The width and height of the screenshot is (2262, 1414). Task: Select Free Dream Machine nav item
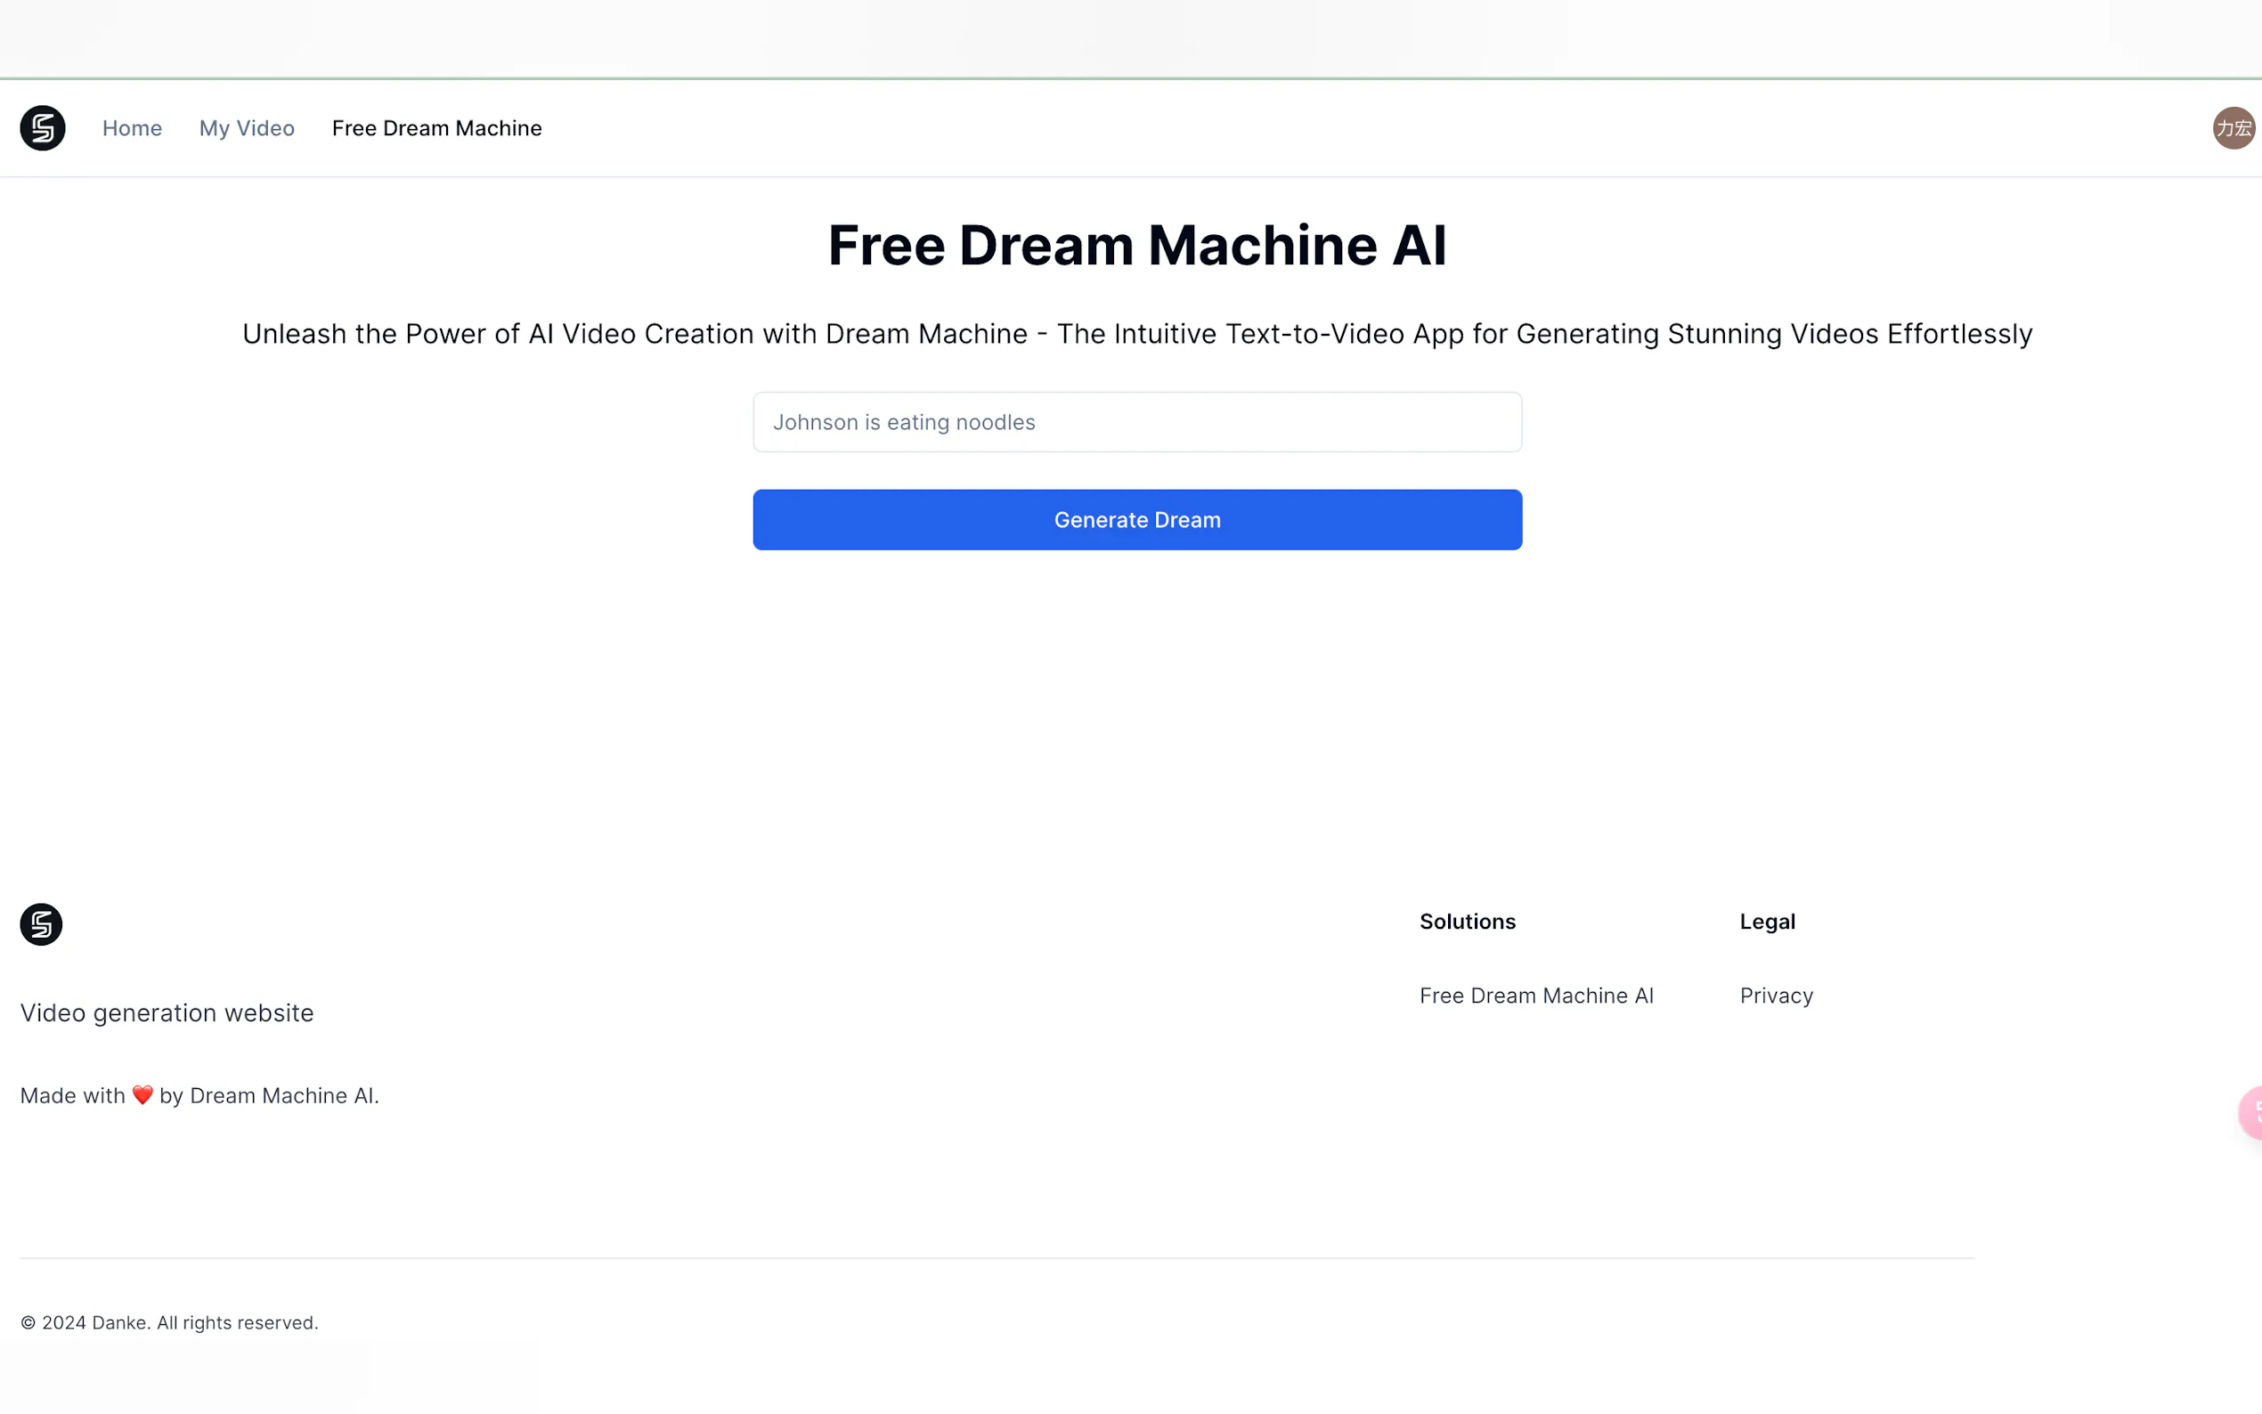click(x=436, y=128)
